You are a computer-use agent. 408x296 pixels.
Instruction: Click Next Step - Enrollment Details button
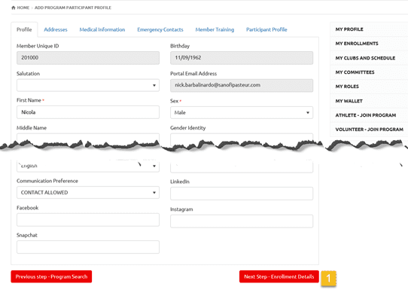[x=279, y=276]
